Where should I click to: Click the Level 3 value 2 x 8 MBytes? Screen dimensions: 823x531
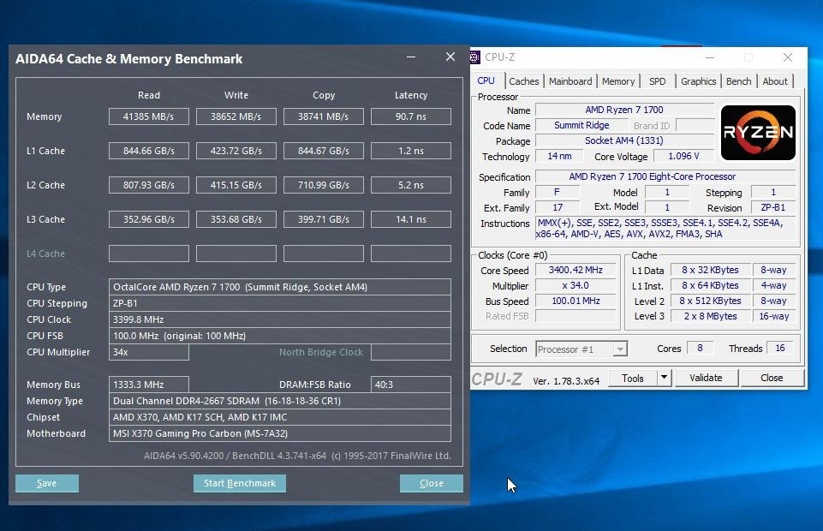(x=710, y=316)
